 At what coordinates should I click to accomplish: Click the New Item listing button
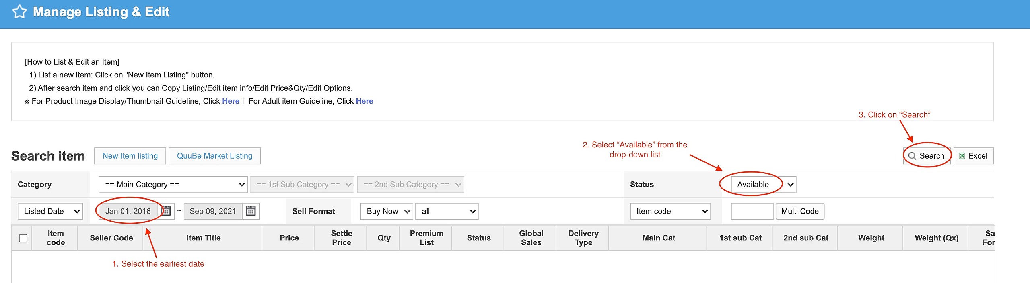(x=130, y=156)
